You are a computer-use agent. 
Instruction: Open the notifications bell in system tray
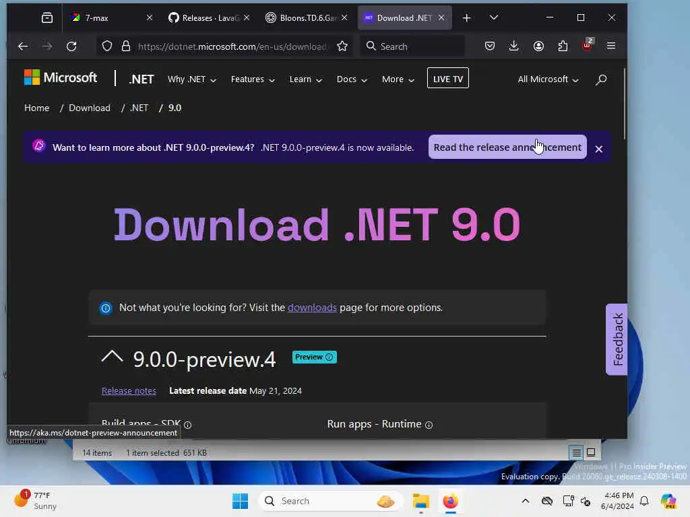coord(644,501)
